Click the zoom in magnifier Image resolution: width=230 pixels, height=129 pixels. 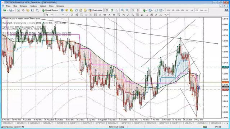pos(123,10)
